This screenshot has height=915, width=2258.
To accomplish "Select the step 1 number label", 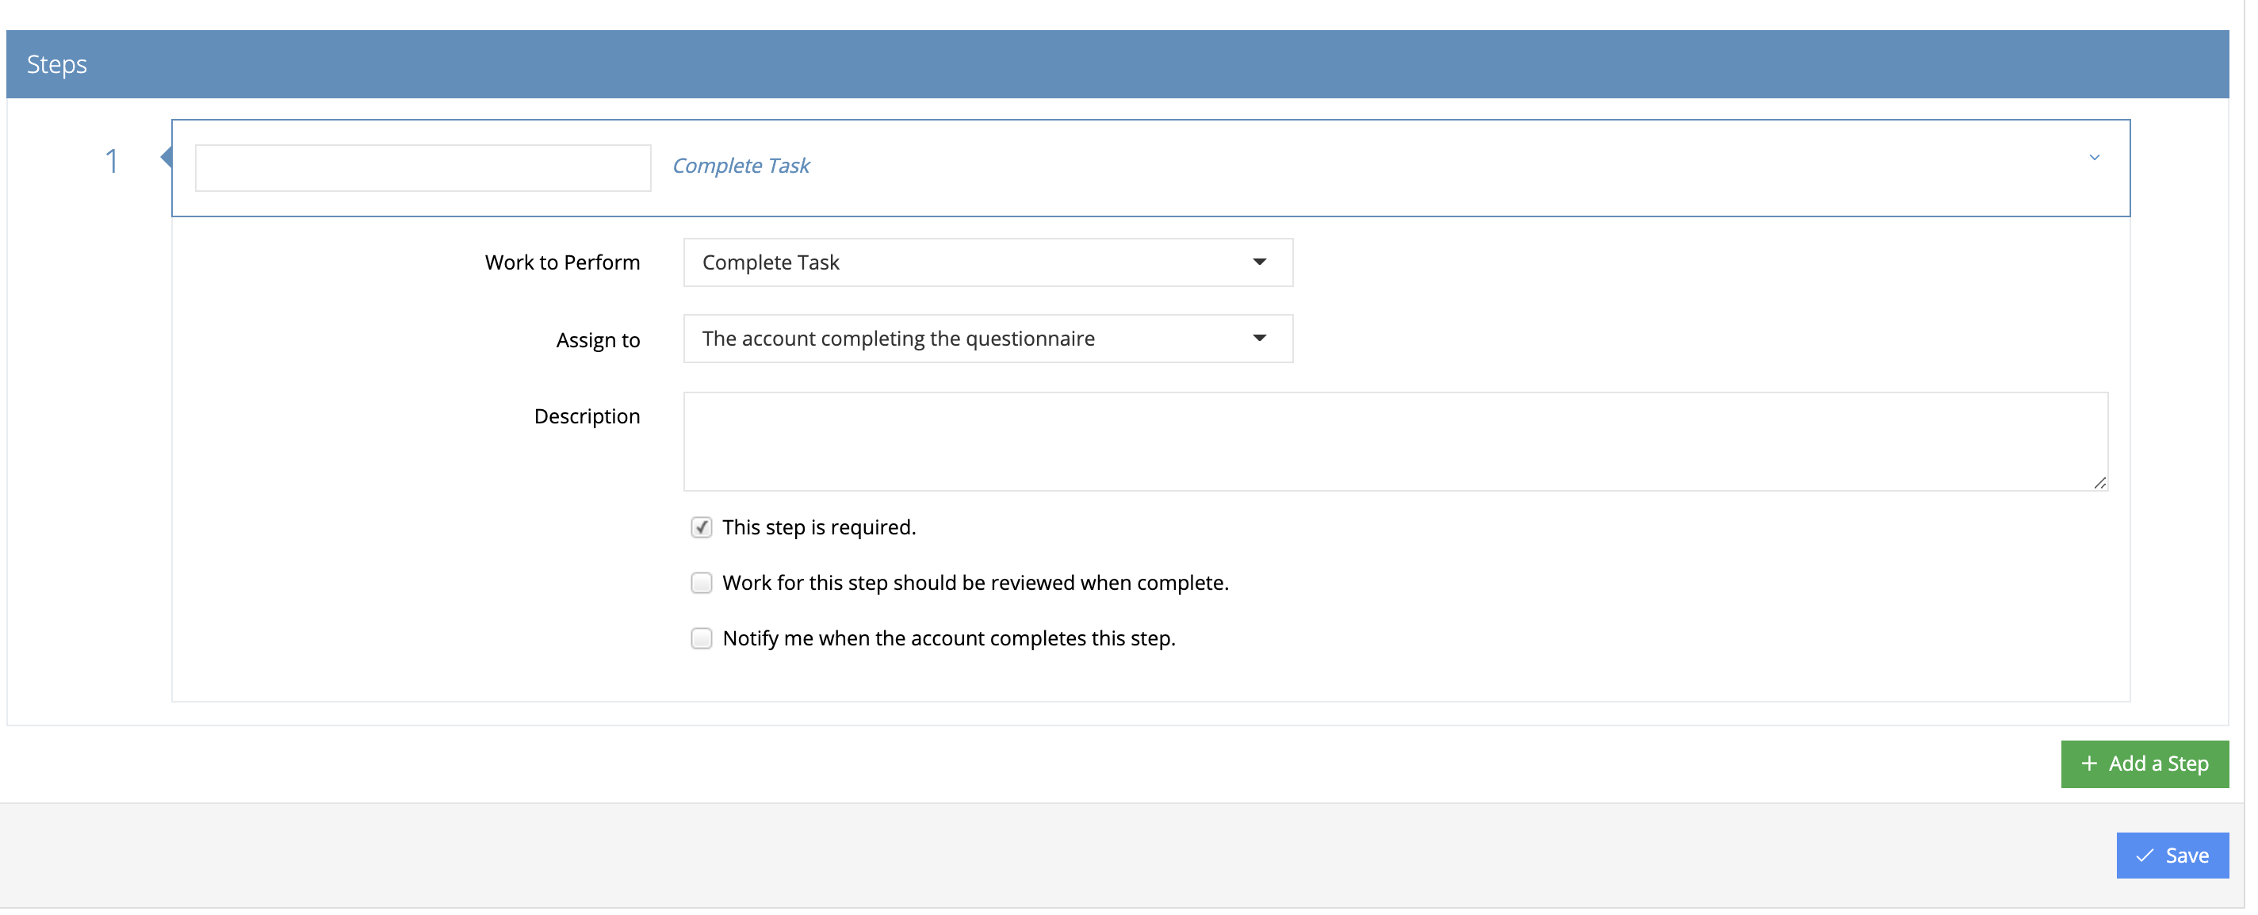I will 111,160.
